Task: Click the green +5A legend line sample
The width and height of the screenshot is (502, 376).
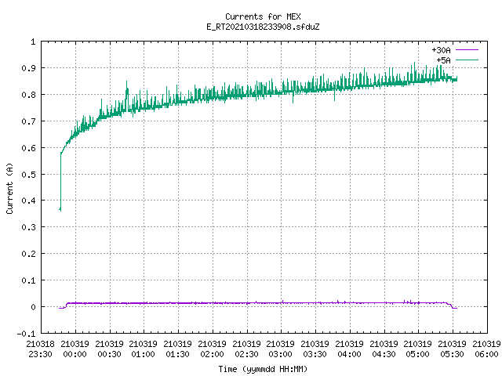Action: (x=467, y=60)
